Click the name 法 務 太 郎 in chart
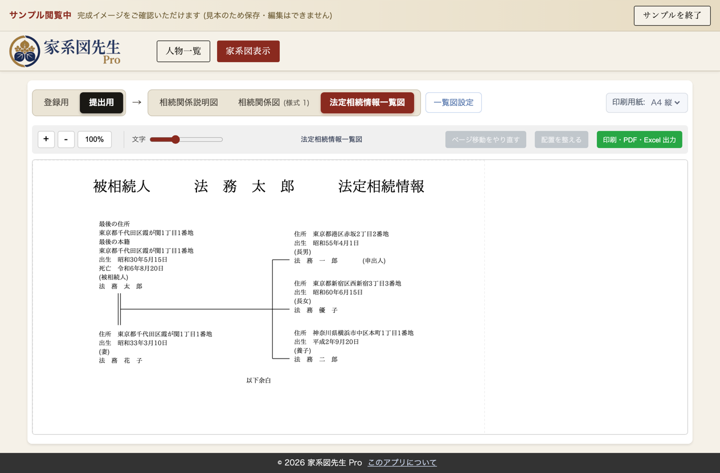 click(x=121, y=286)
